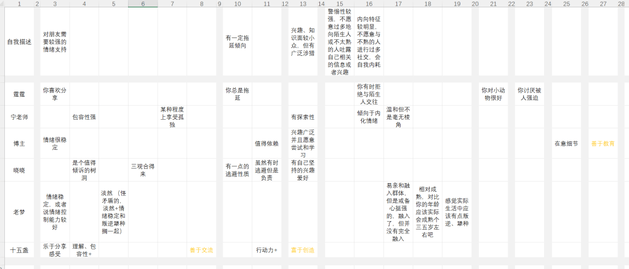629x269 pixels.
Task: Select the 你对小动物很好 cell
Action: tap(494, 94)
